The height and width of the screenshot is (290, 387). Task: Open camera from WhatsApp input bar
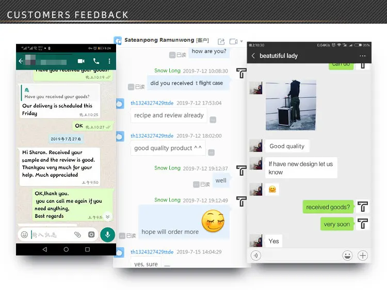point(91,234)
